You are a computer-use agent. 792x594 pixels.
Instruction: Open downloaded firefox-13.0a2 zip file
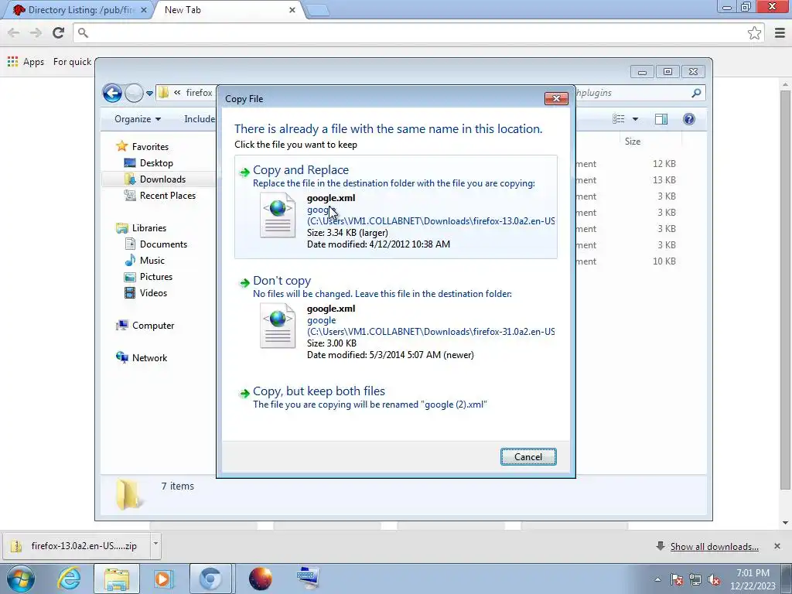[x=76, y=546]
